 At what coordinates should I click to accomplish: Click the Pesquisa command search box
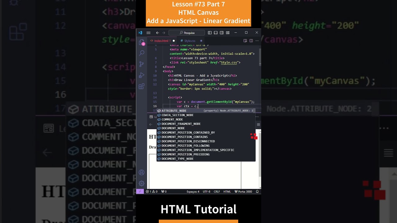[187, 33]
